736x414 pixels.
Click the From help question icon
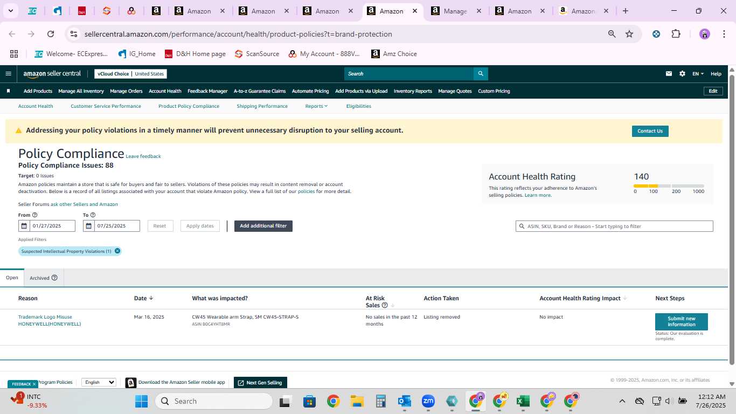click(x=34, y=215)
